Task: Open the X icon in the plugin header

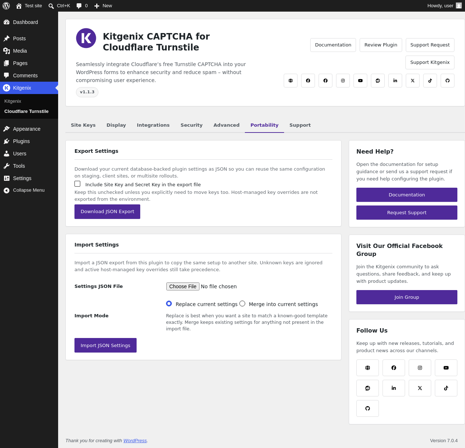Action: [x=413, y=81]
